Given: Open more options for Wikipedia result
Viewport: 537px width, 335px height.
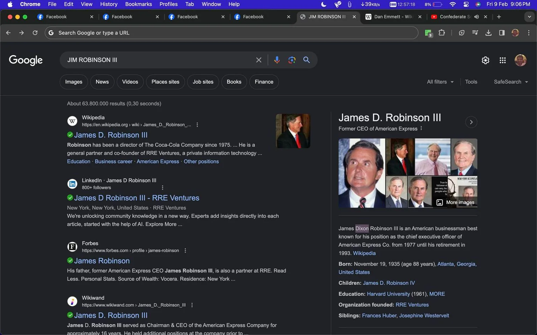Looking at the screenshot, I should pyautogui.click(x=197, y=125).
